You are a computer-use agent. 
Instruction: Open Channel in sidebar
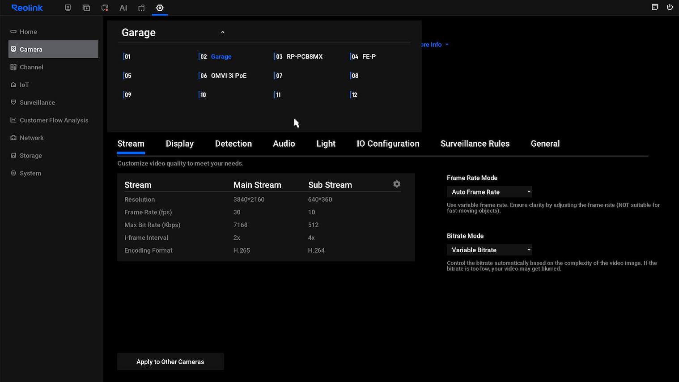coord(53,67)
